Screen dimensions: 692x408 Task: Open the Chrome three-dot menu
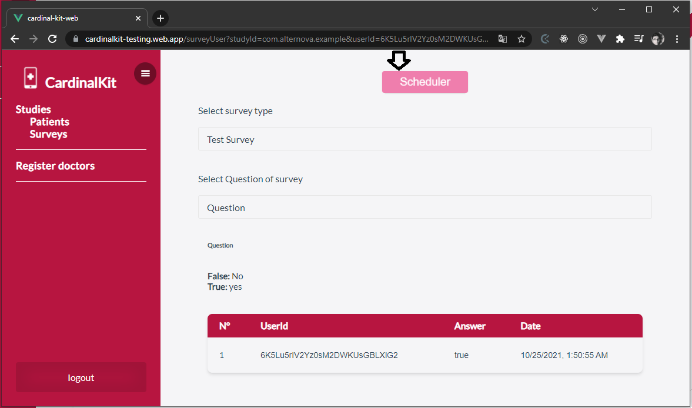pos(677,39)
